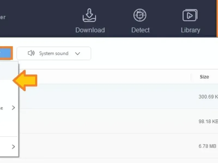
Task: Click the Detect crosshair icon
Action: pyautogui.click(x=140, y=15)
